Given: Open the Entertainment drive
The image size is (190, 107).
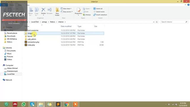Looking at the screenshot, I should pos(12,71).
